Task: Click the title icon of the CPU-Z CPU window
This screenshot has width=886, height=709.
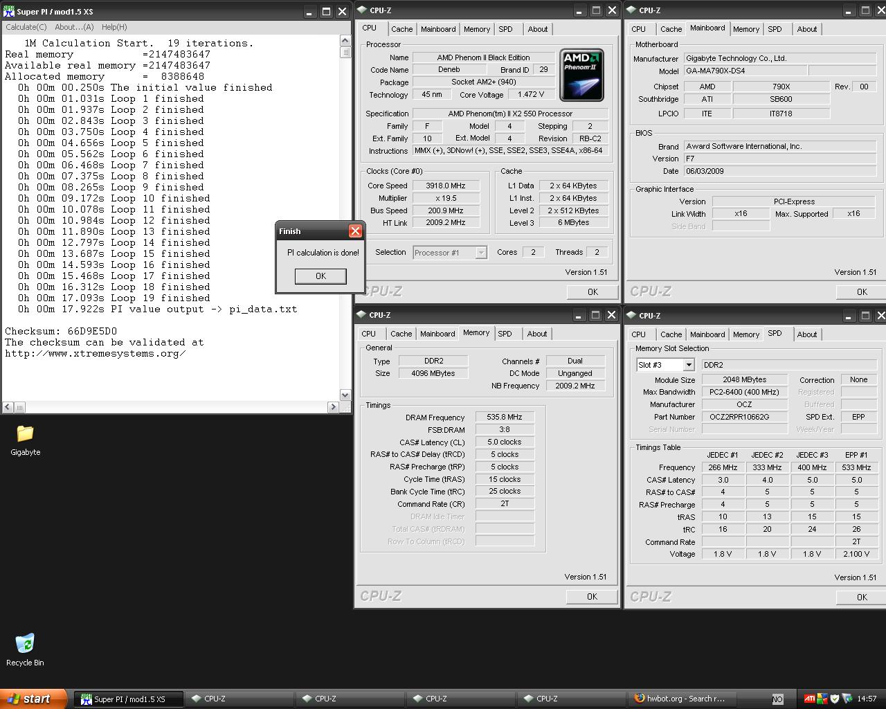Action: [362, 10]
